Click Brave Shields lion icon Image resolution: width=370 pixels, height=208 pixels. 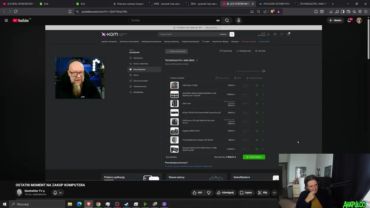tap(272, 12)
